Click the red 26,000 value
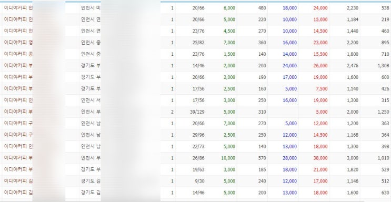The image size is (391, 202). tap(320, 66)
